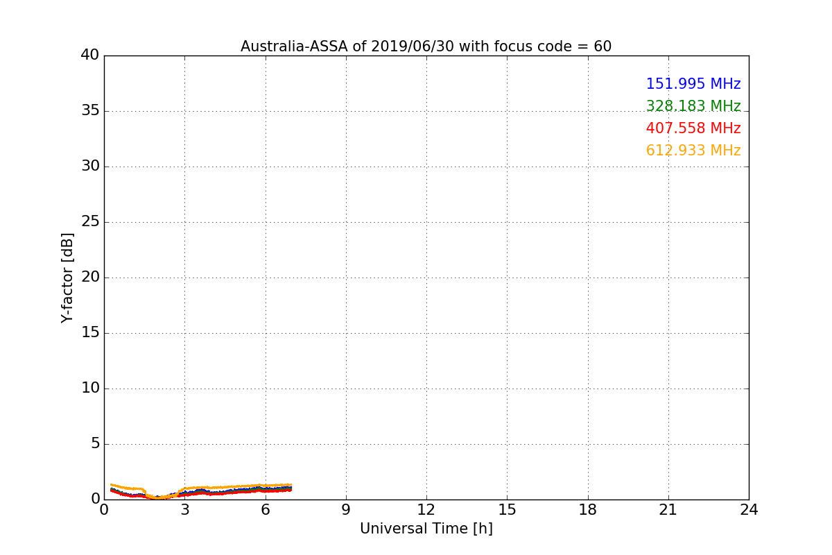Select the 407.558 MHz legend label

click(x=693, y=128)
